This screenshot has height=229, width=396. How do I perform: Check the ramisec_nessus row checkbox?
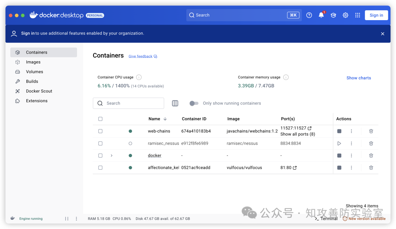[x=100, y=143]
